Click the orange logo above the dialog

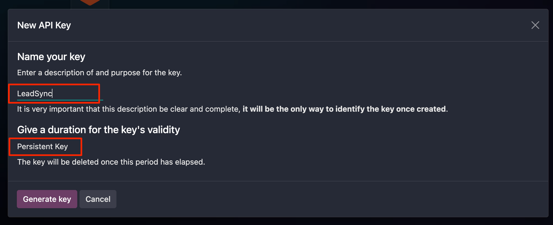click(90, 2)
